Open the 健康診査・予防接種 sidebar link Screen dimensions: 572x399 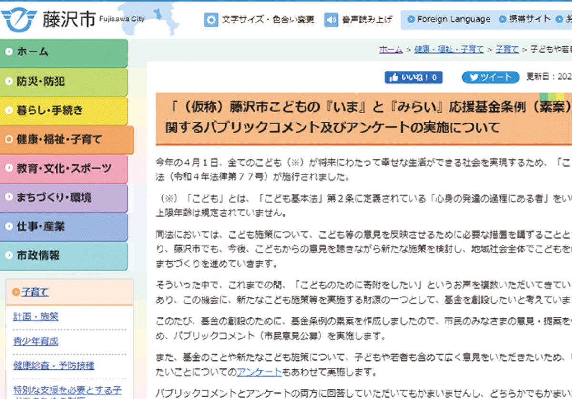click(x=53, y=366)
